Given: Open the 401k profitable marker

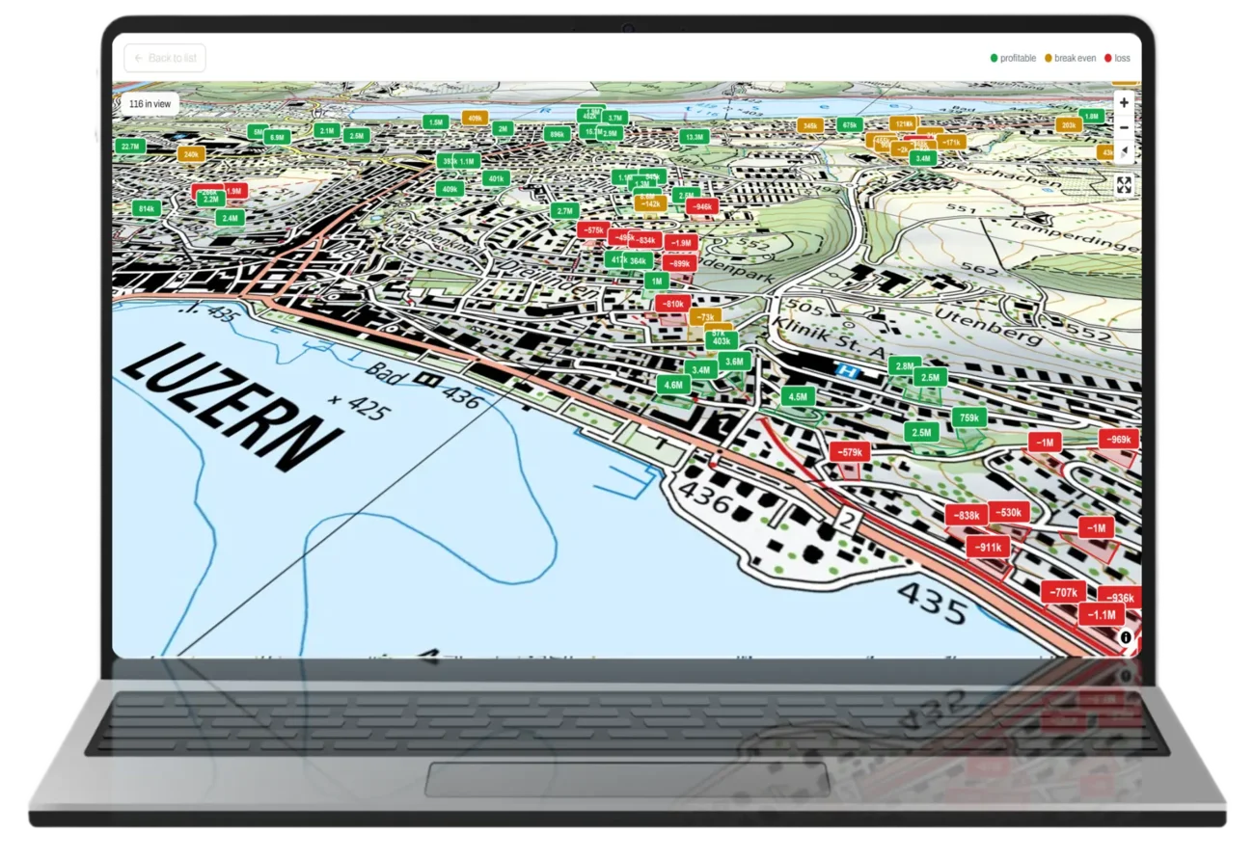Looking at the screenshot, I should coord(496,178).
